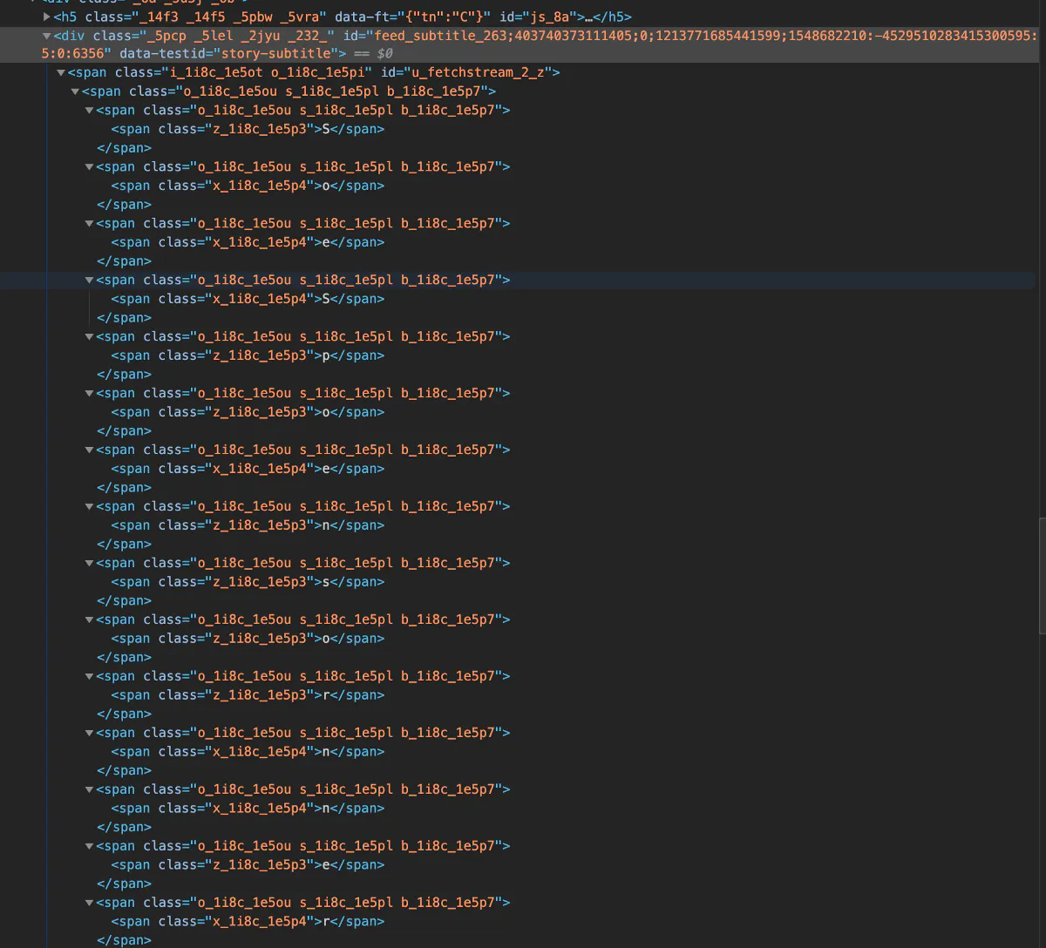
Task: Expand the collapsed h5 element arrow
Action: 47,17
